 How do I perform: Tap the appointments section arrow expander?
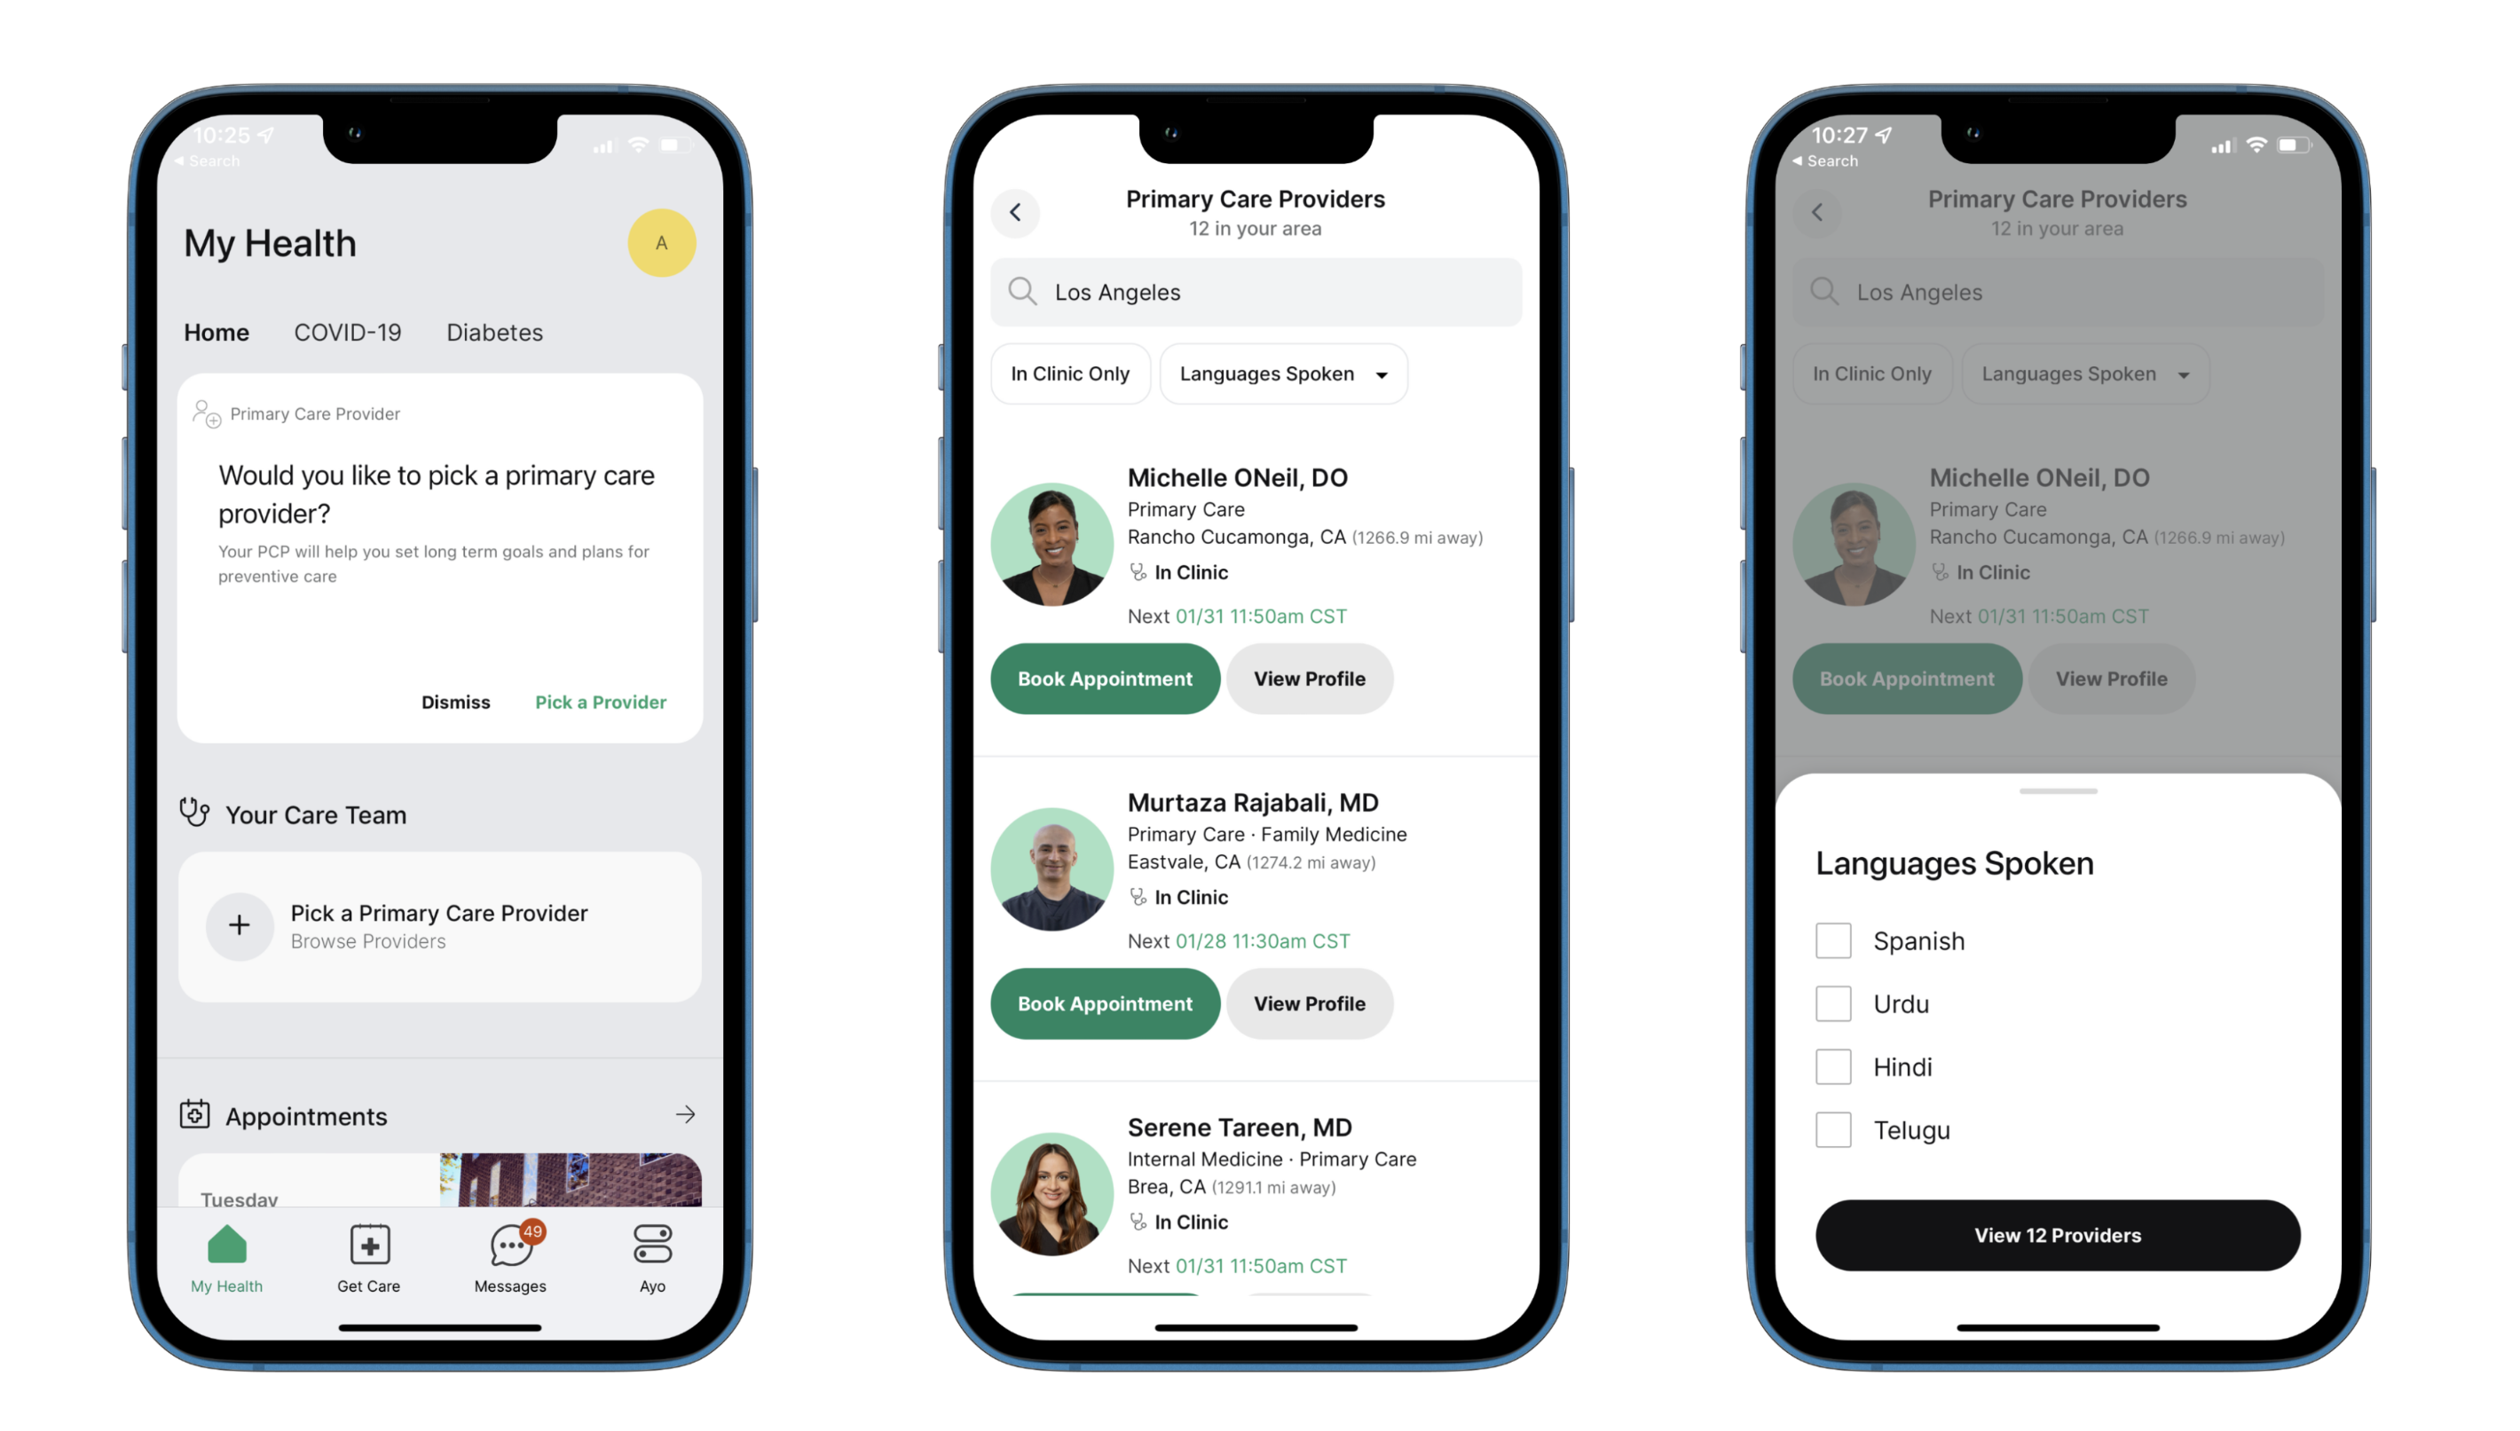[683, 1114]
